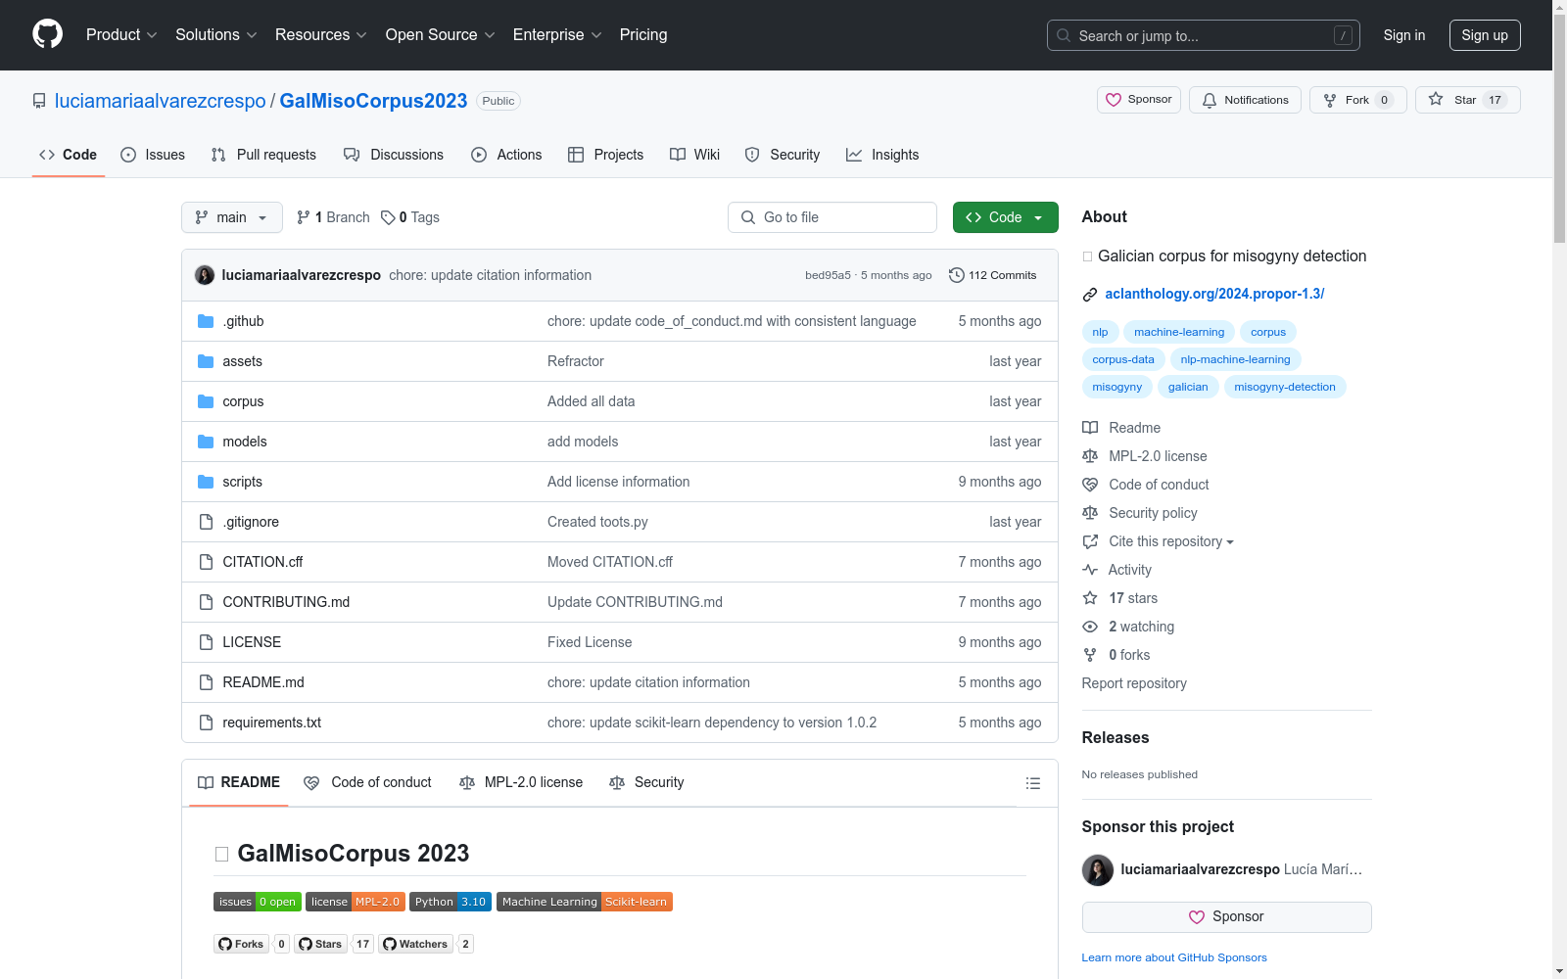
Task: Click the LICENSE file icon
Action: coord(206,642)
